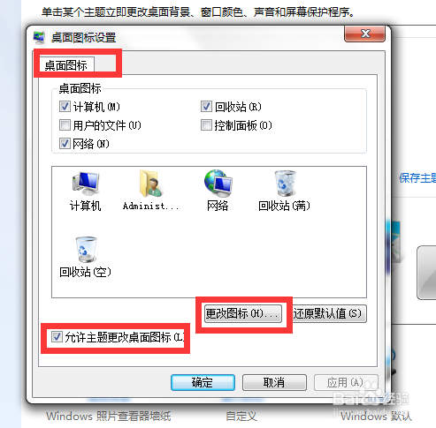Open the 保存主题 link behind dialog
The image size is (436, 428).
(417, 177)
